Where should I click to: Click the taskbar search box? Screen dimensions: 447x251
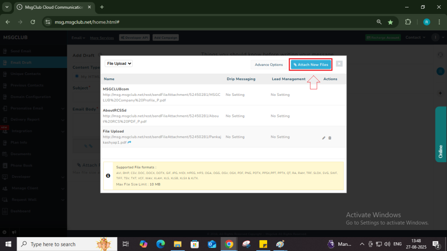(67, 244)
